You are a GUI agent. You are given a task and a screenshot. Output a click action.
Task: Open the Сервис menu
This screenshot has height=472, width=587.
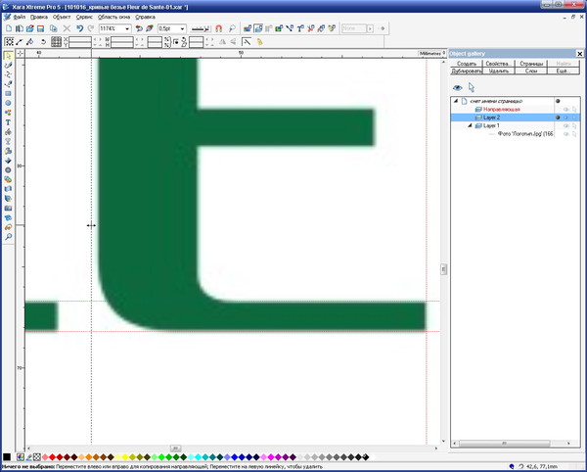(x=84, y=17)
